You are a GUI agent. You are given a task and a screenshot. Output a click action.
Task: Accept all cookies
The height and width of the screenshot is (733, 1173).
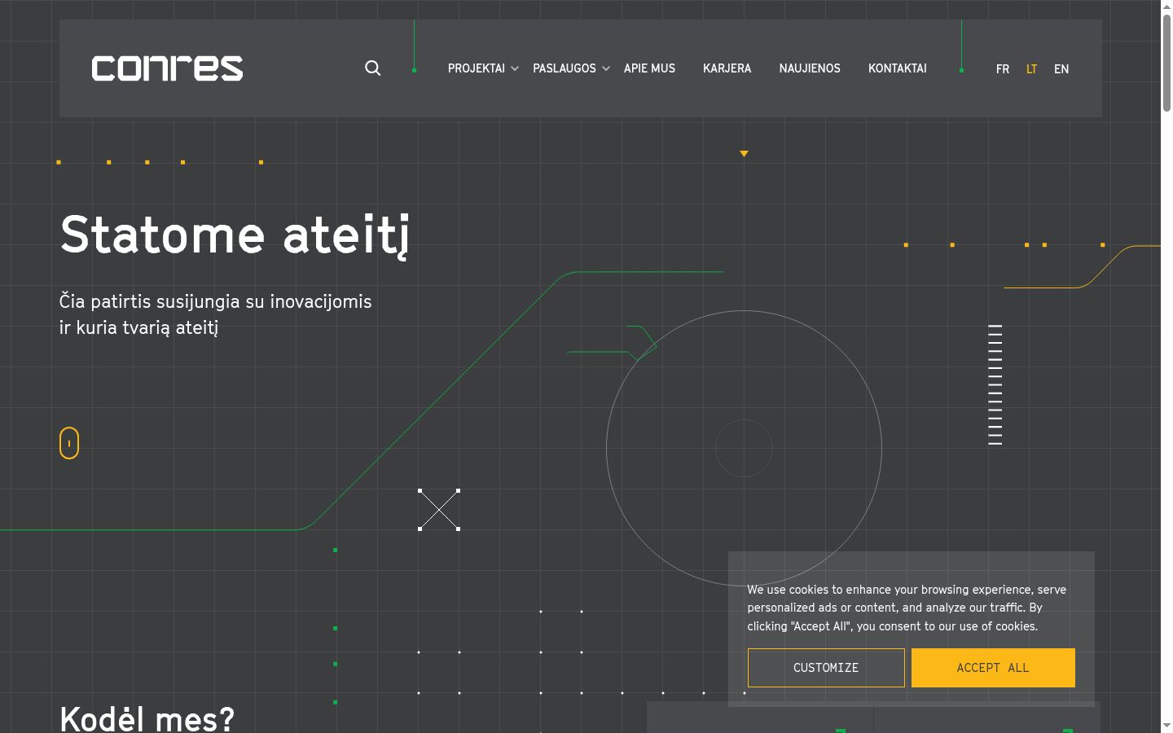(x=993, y=668)
